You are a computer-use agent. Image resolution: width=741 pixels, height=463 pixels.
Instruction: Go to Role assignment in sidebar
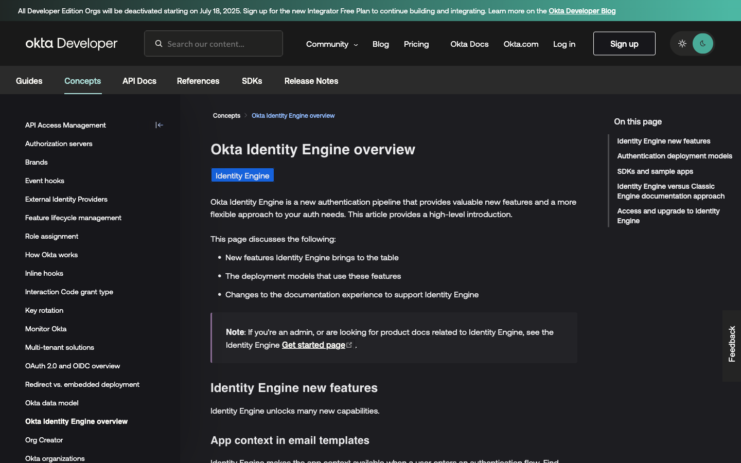pos(51,236)
